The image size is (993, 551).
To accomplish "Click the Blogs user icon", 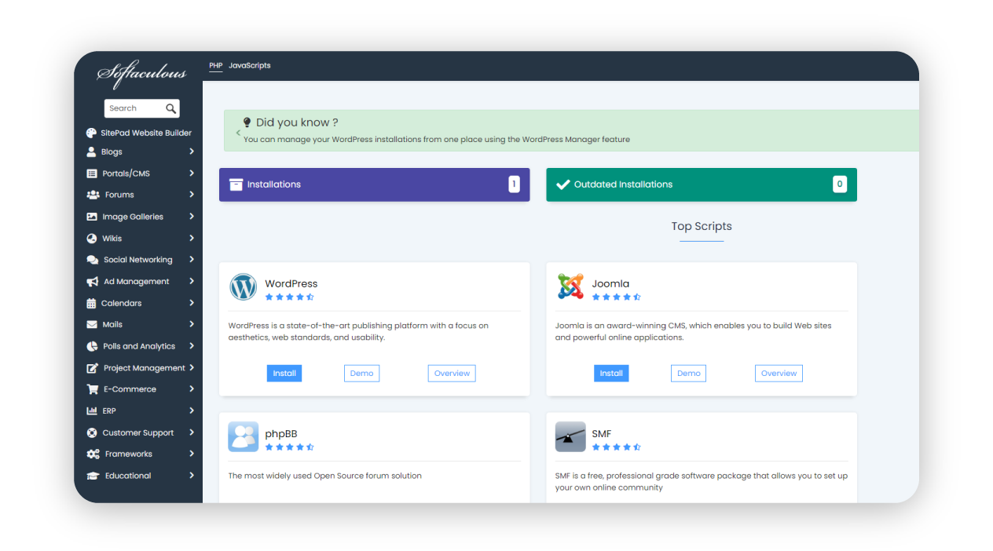I will tap(92, 151).
